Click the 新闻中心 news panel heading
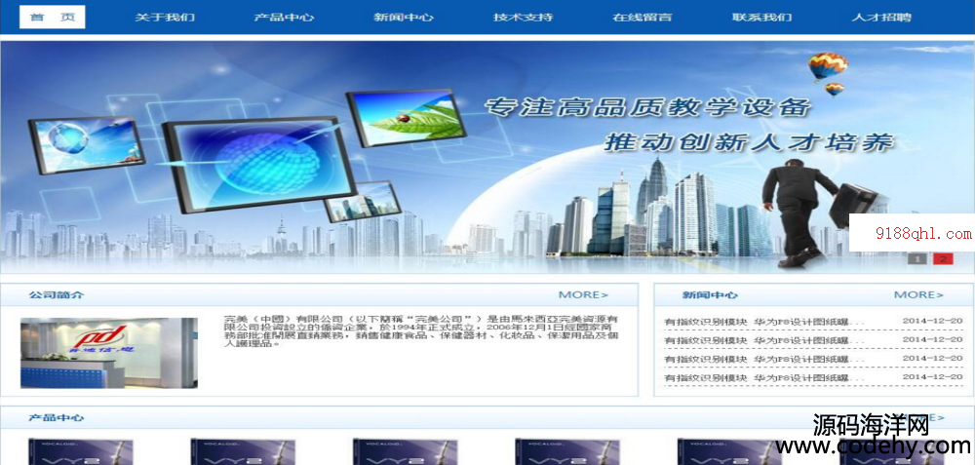The width and height of the screenshot is (975, 465). [x=710, y=294]
